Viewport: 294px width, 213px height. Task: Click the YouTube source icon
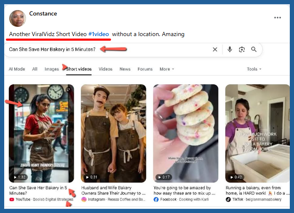click(11, 200)
